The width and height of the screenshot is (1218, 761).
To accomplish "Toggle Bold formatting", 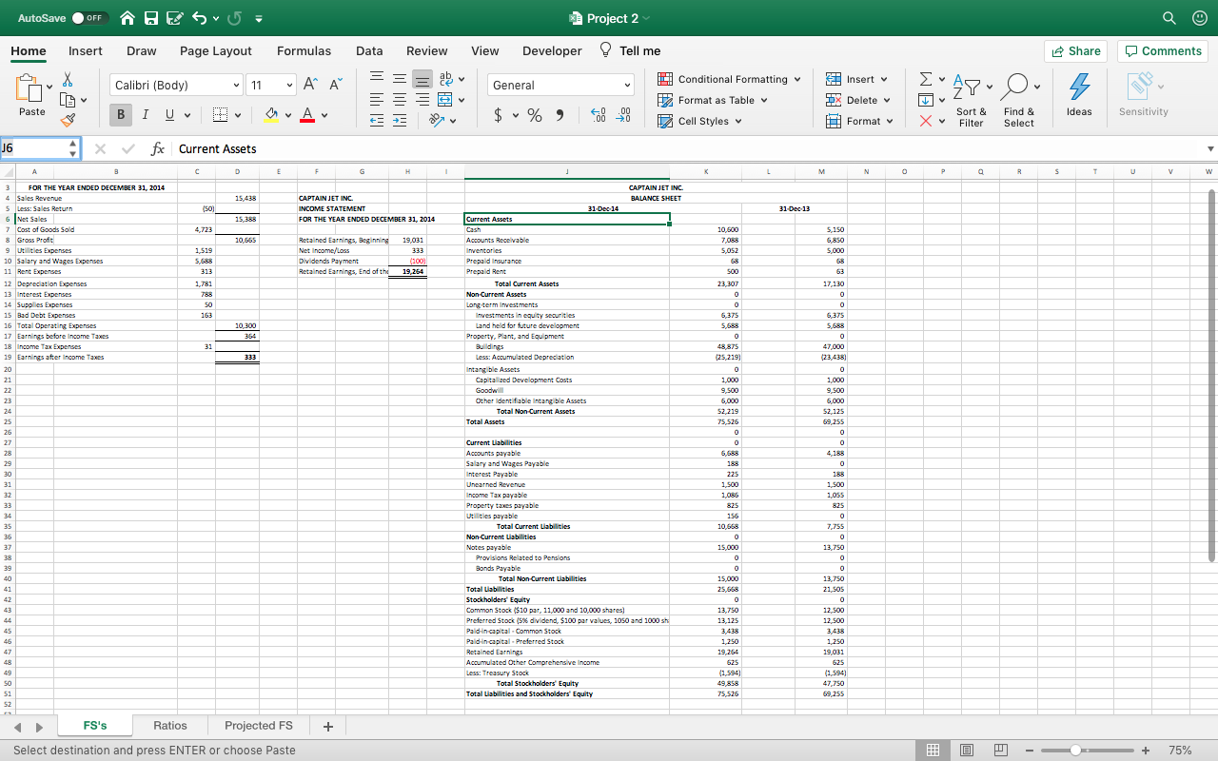I will (x=122, y=115).
